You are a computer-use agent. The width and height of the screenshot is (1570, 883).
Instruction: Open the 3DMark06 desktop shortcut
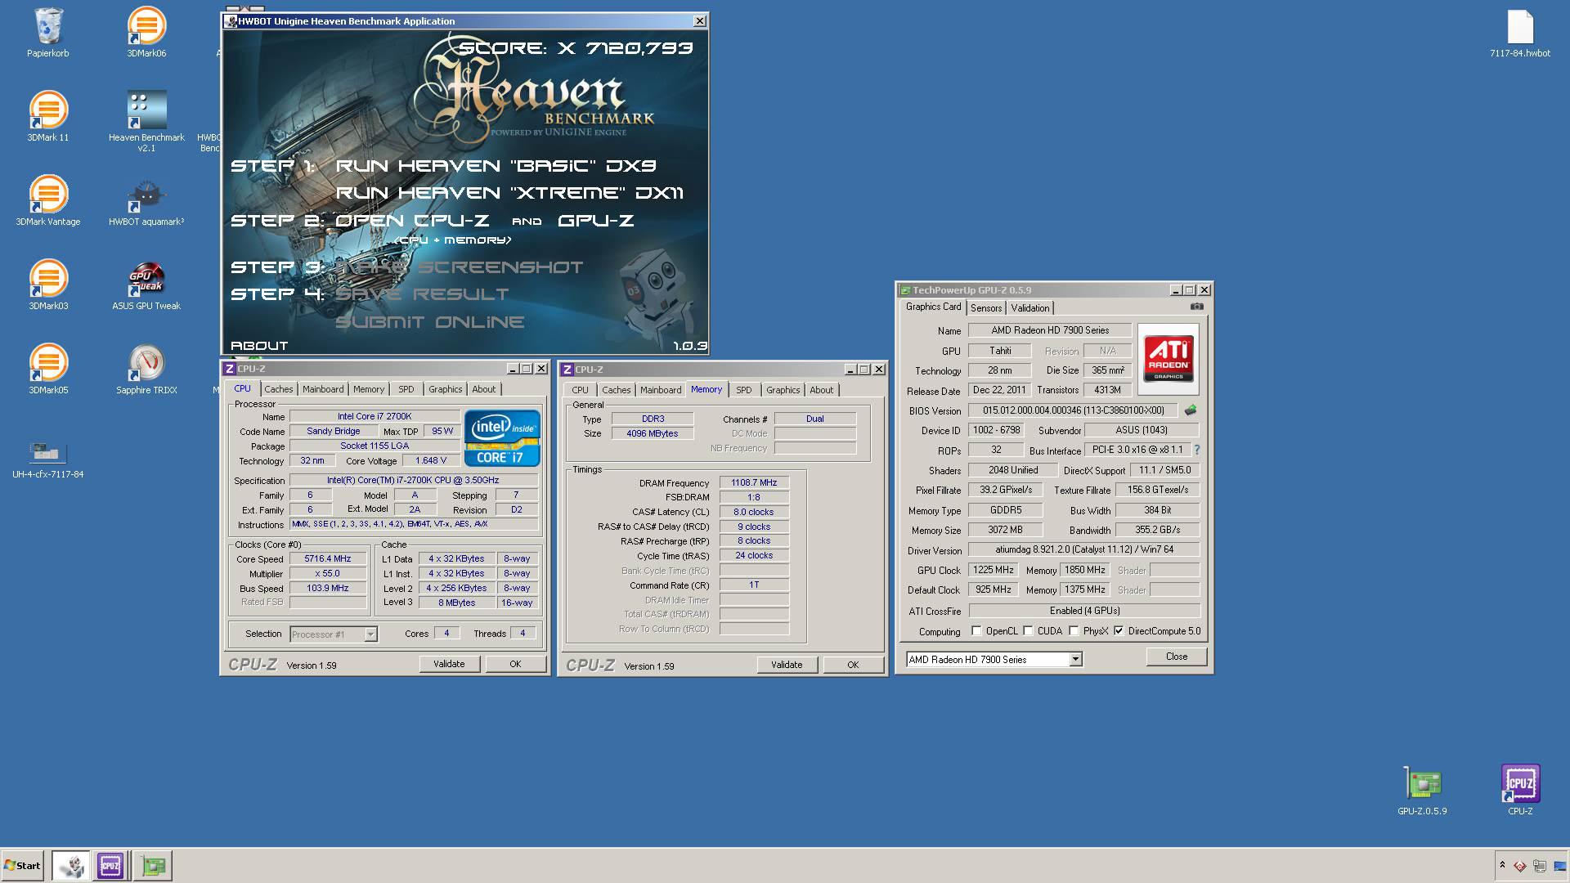tap(146, 33)
